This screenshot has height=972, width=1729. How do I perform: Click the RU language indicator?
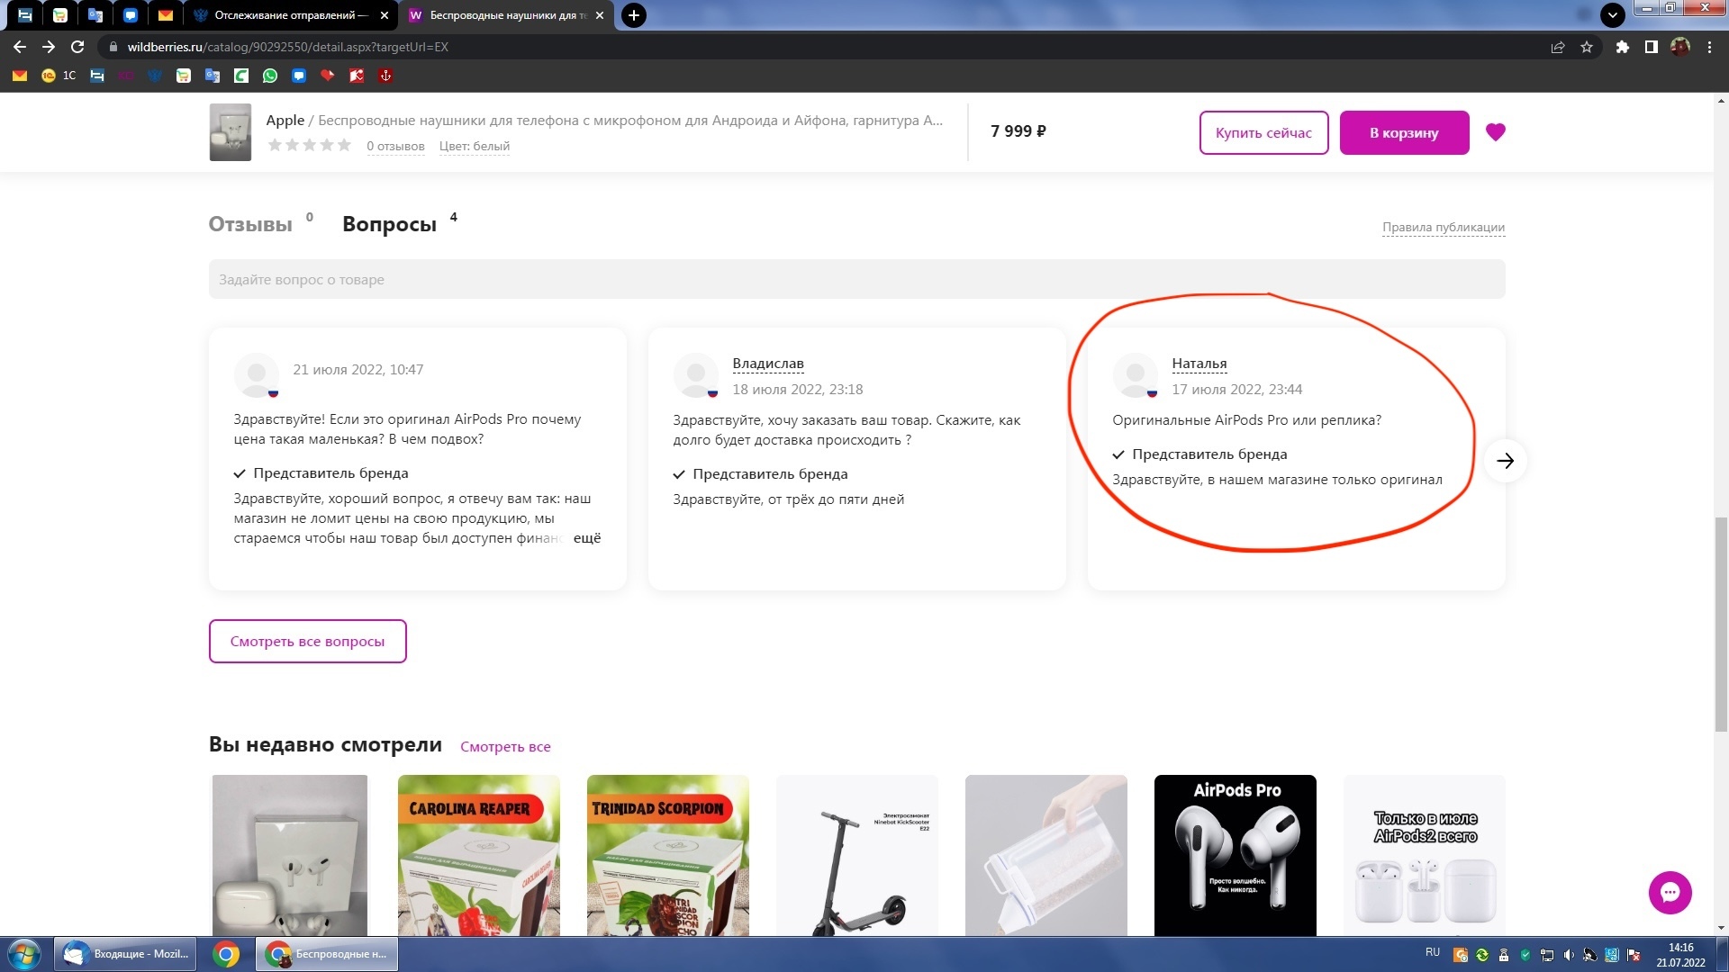(1433, 952)
